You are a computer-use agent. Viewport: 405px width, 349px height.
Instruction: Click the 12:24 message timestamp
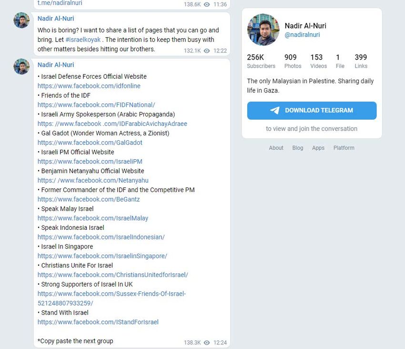click(220, 342)
